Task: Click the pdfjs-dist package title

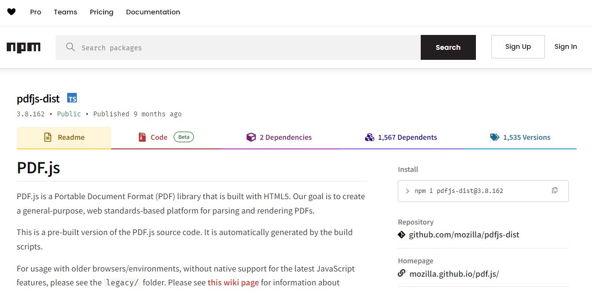Action: tap(38, 99)
